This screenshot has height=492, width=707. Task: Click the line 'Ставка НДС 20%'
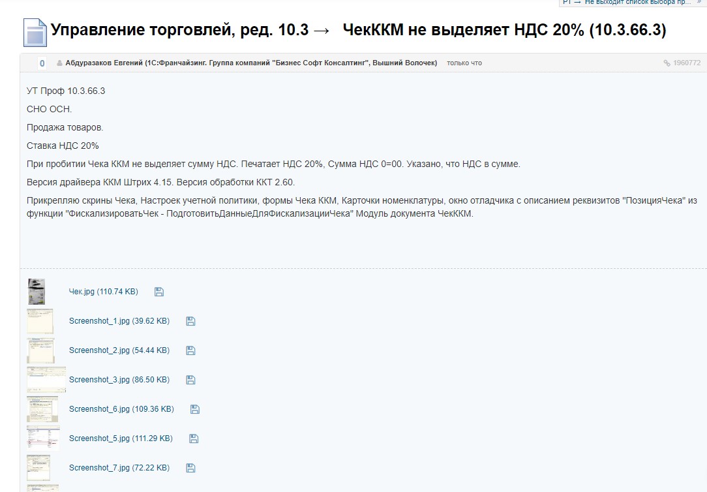(x=63, y=146)
